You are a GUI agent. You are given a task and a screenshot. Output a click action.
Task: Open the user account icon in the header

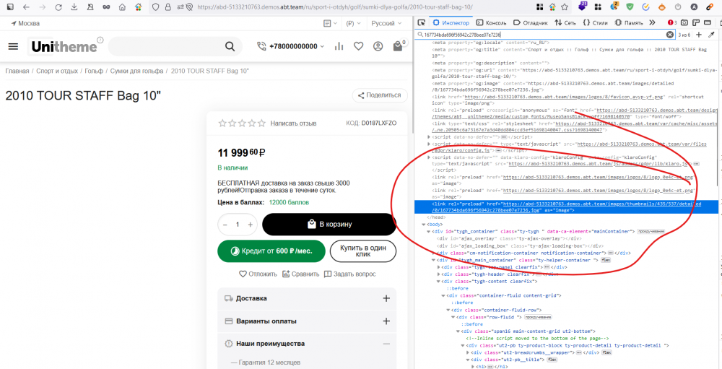(x=378, y=47)
